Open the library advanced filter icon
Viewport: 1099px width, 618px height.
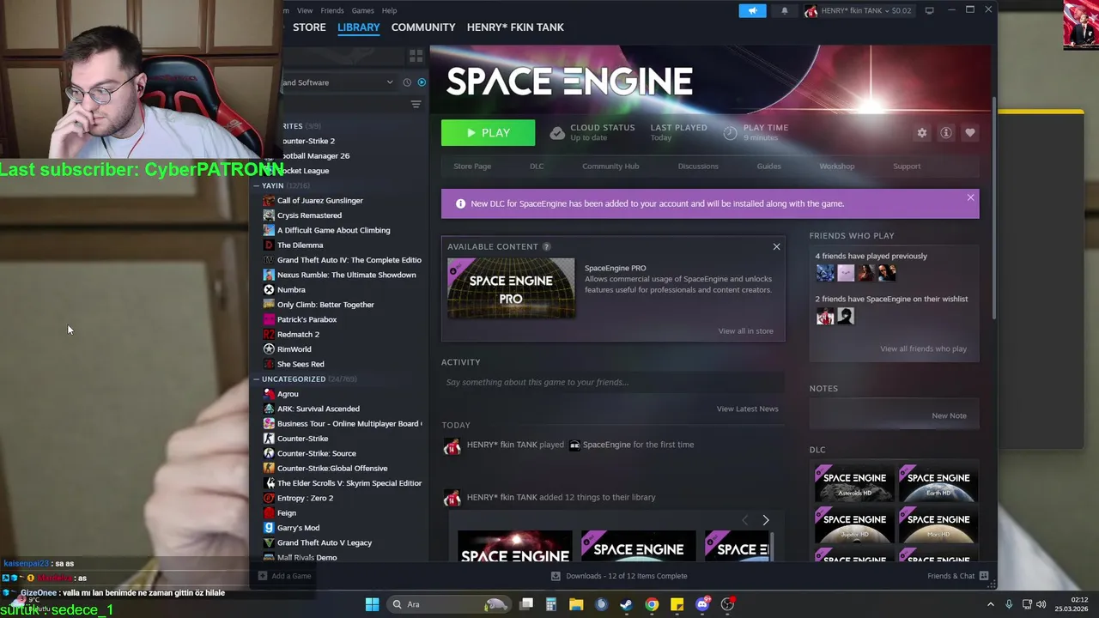click(416, 104)
